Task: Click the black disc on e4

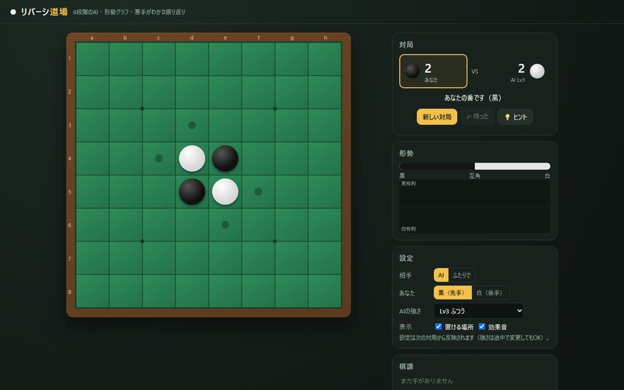Action: (225, 158)
